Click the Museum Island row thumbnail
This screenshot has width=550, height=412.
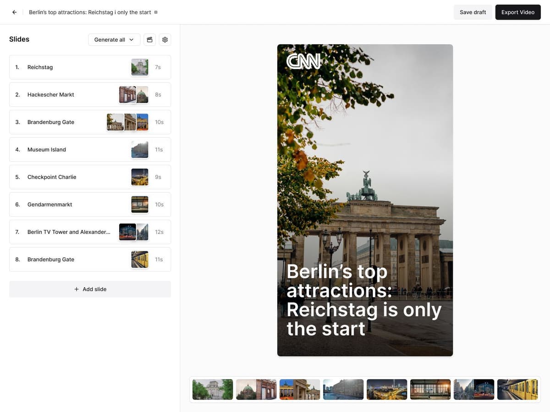click(140, 150)
